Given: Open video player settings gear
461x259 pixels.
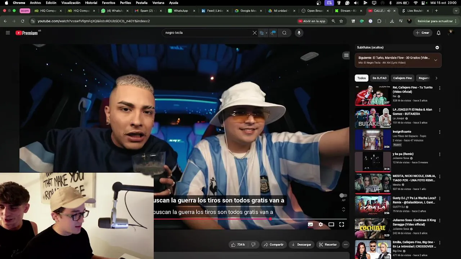Looking at the screenshot, I should (x=321, y=224).
